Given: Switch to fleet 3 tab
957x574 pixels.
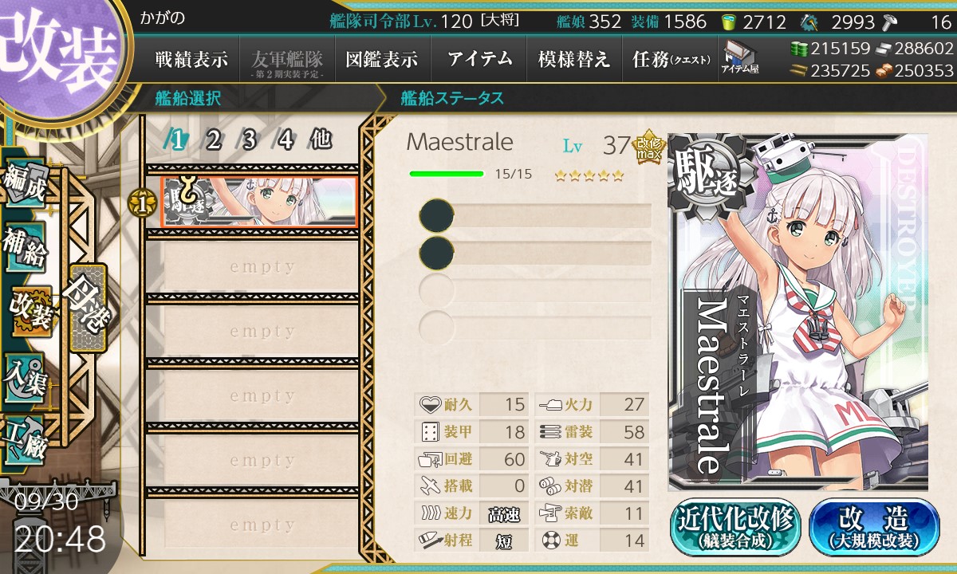Looking at the screenshot, I should pos(249,140).
